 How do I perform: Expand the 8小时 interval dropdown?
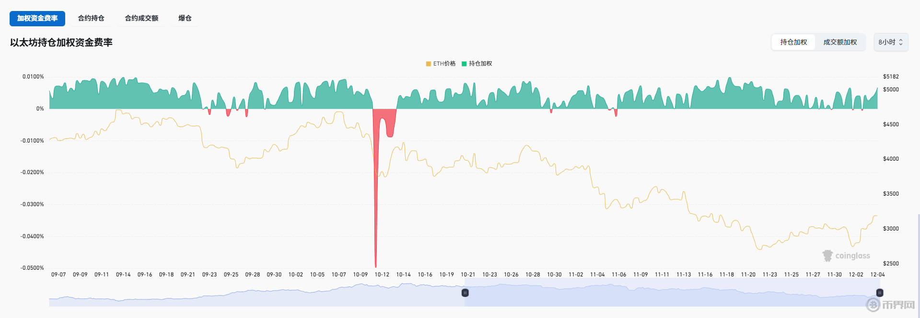[x=887, y=42]
